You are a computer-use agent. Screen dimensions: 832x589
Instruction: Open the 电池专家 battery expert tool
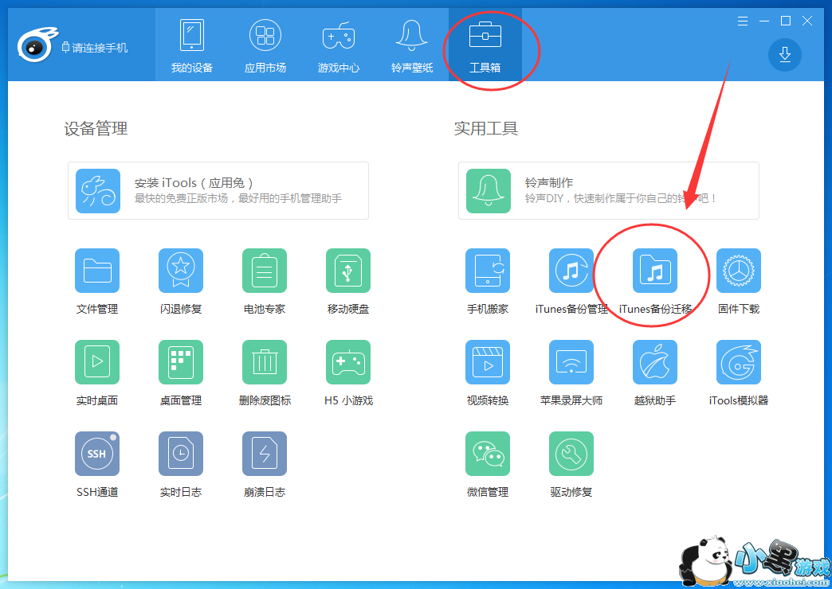pos(265,271)
